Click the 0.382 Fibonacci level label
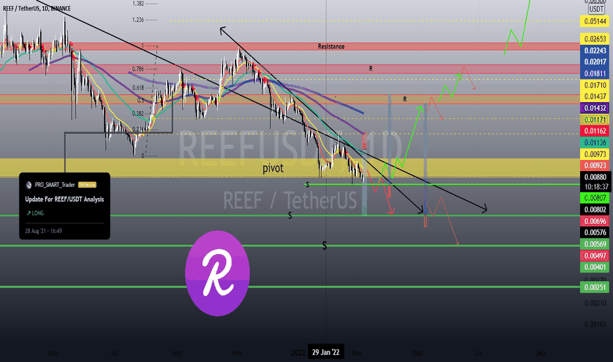 point(138,113)
